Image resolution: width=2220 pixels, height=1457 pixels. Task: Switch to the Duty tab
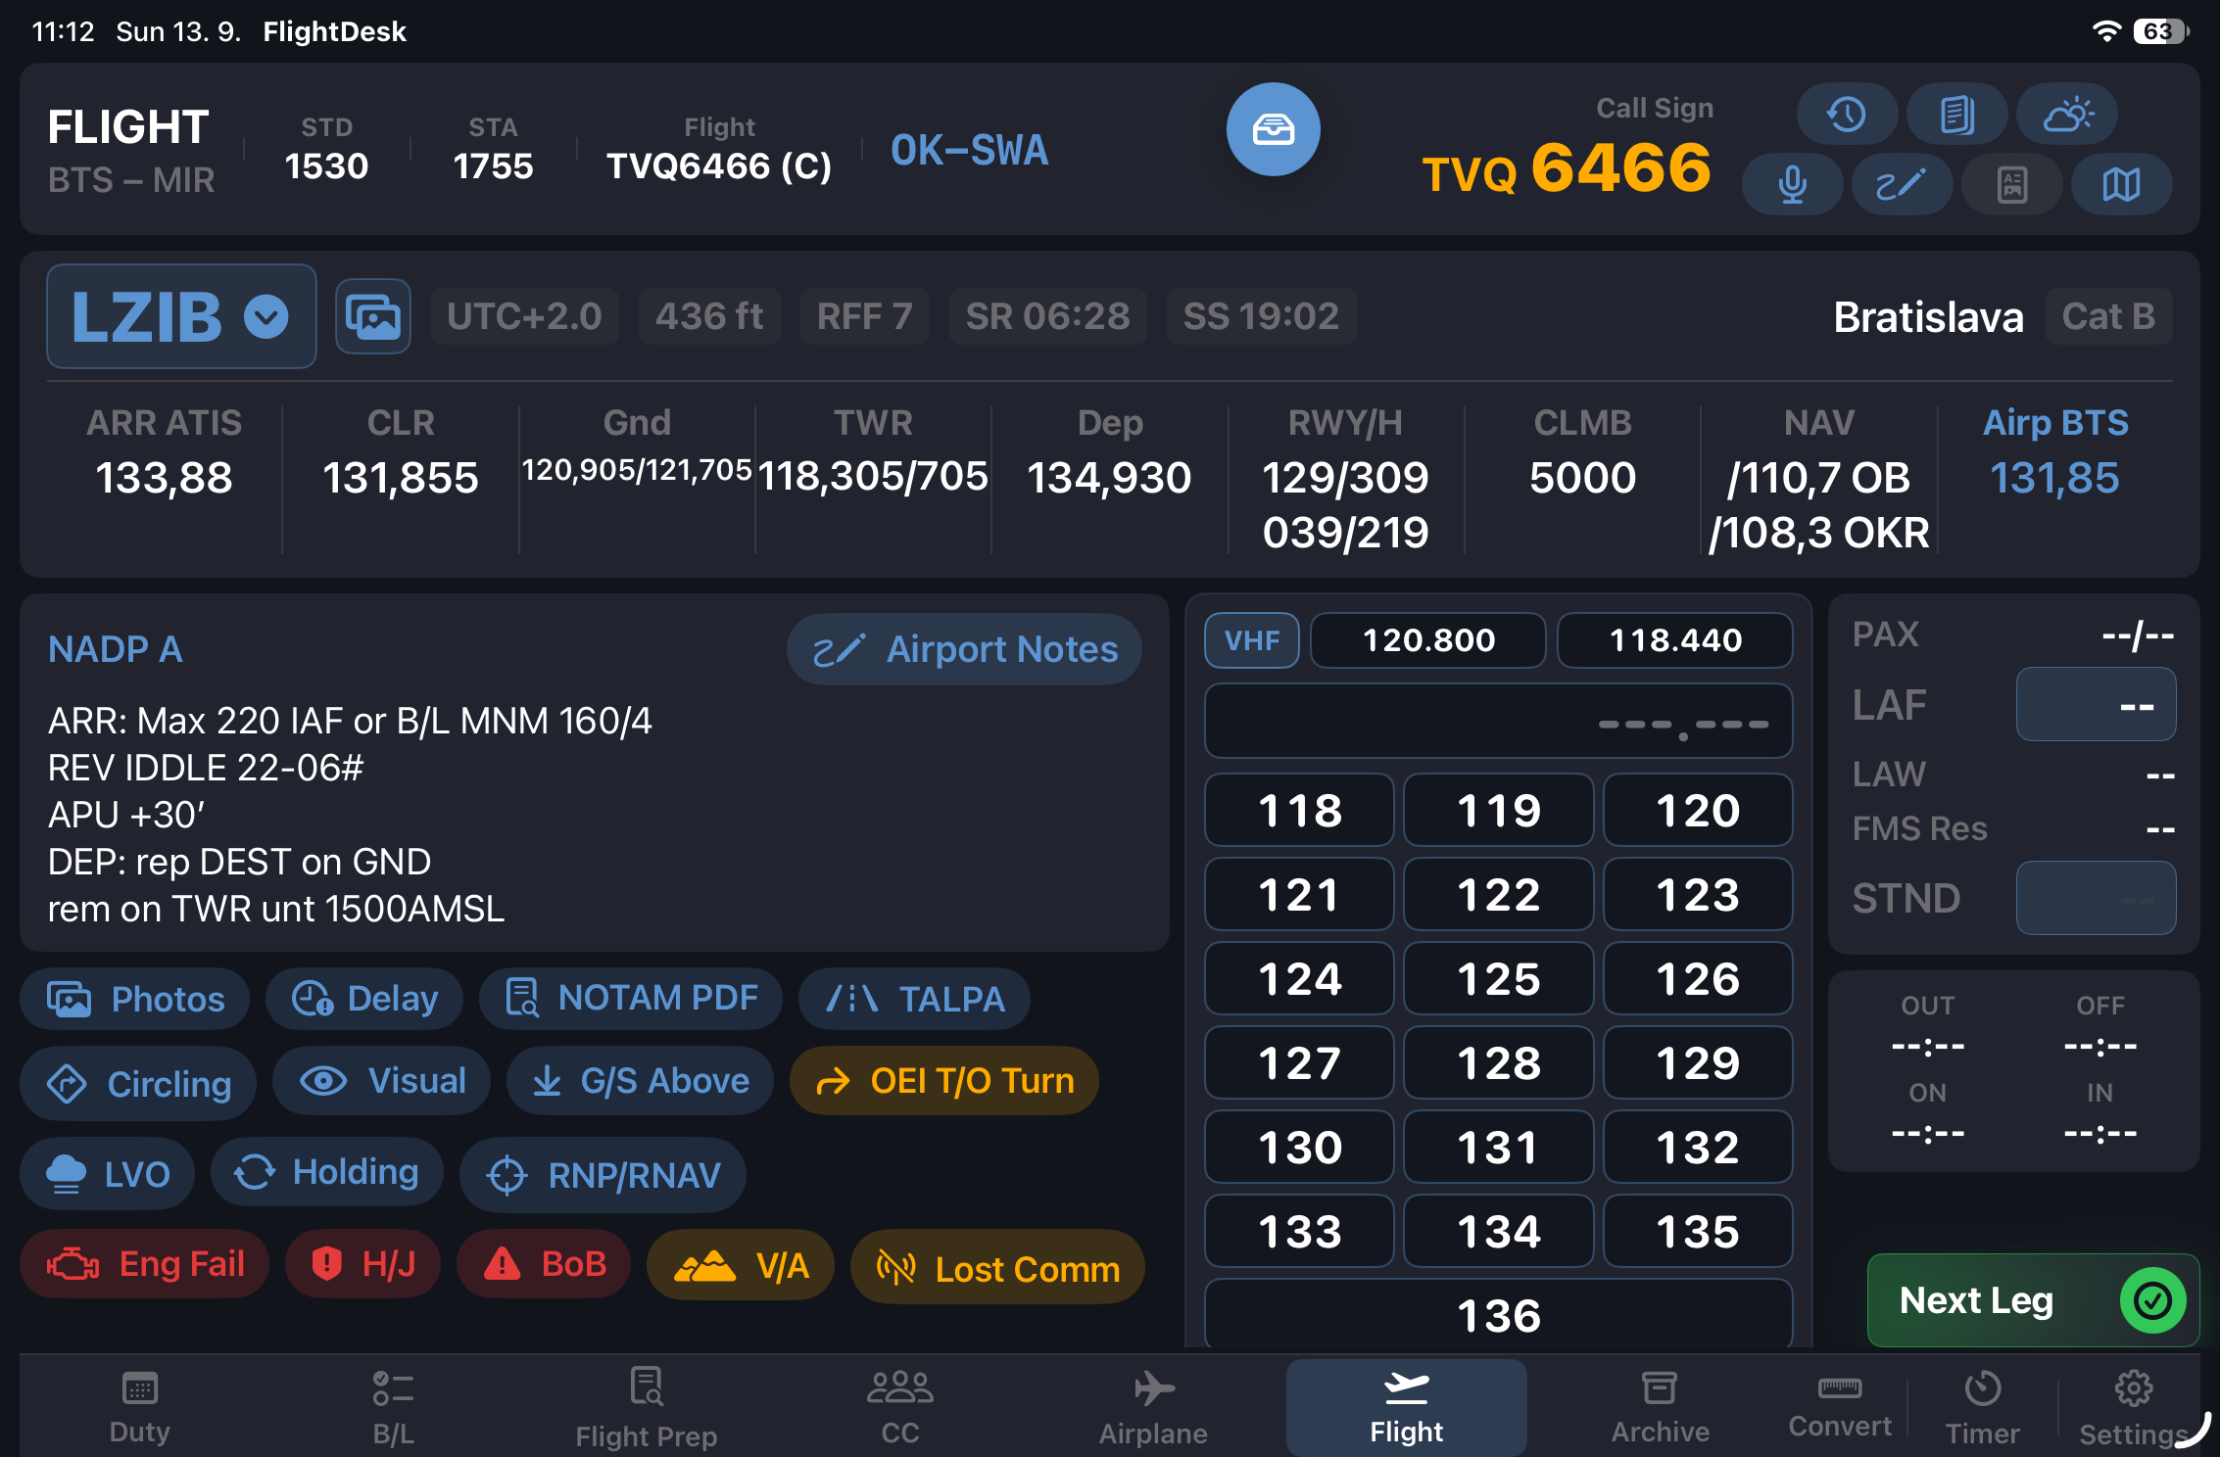tap(139, 1408)
